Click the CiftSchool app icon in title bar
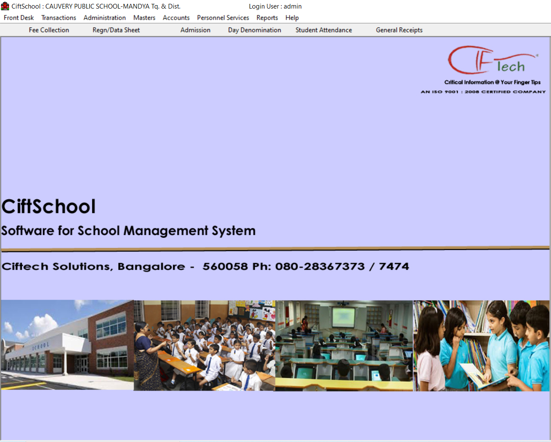 click(5, 6)
